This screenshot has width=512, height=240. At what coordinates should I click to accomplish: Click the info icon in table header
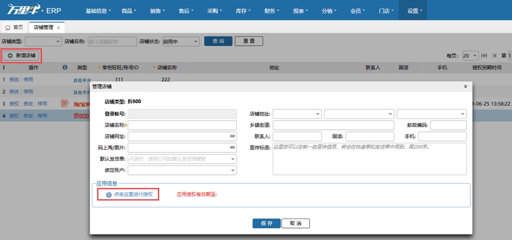pos(64,67)
